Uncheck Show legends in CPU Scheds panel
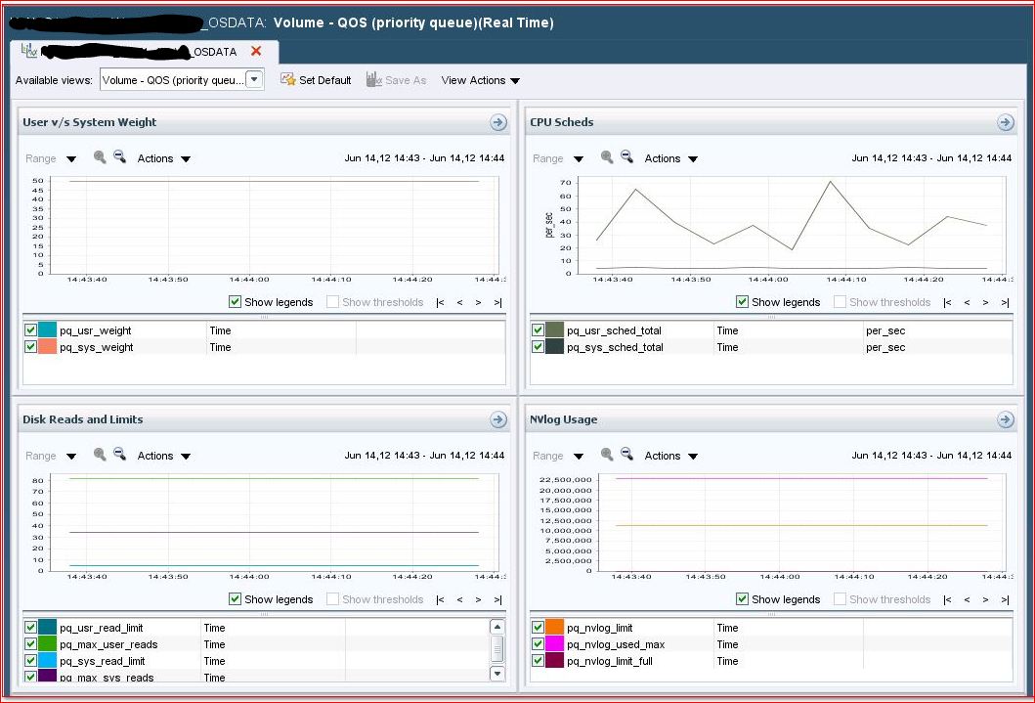 [742, 302]
